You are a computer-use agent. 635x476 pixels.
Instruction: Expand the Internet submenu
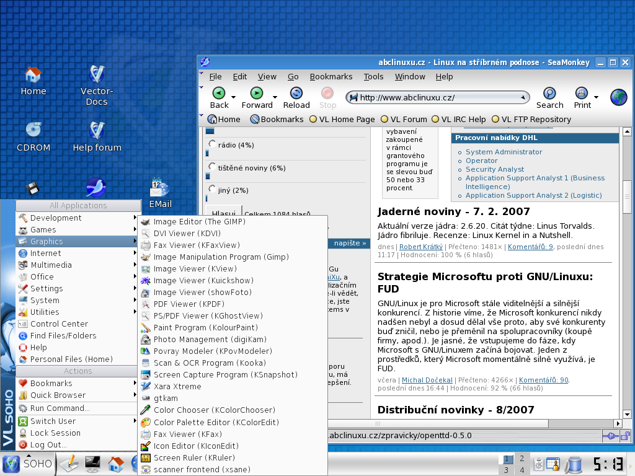coord(78,253)
